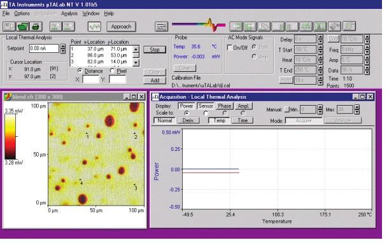
Task: Adjust the T Start value spinner
Action: (x=320, y=50)
